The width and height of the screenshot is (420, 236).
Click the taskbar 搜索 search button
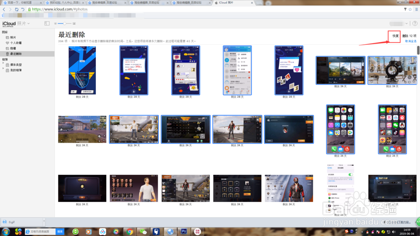click(x=60, y=231)
